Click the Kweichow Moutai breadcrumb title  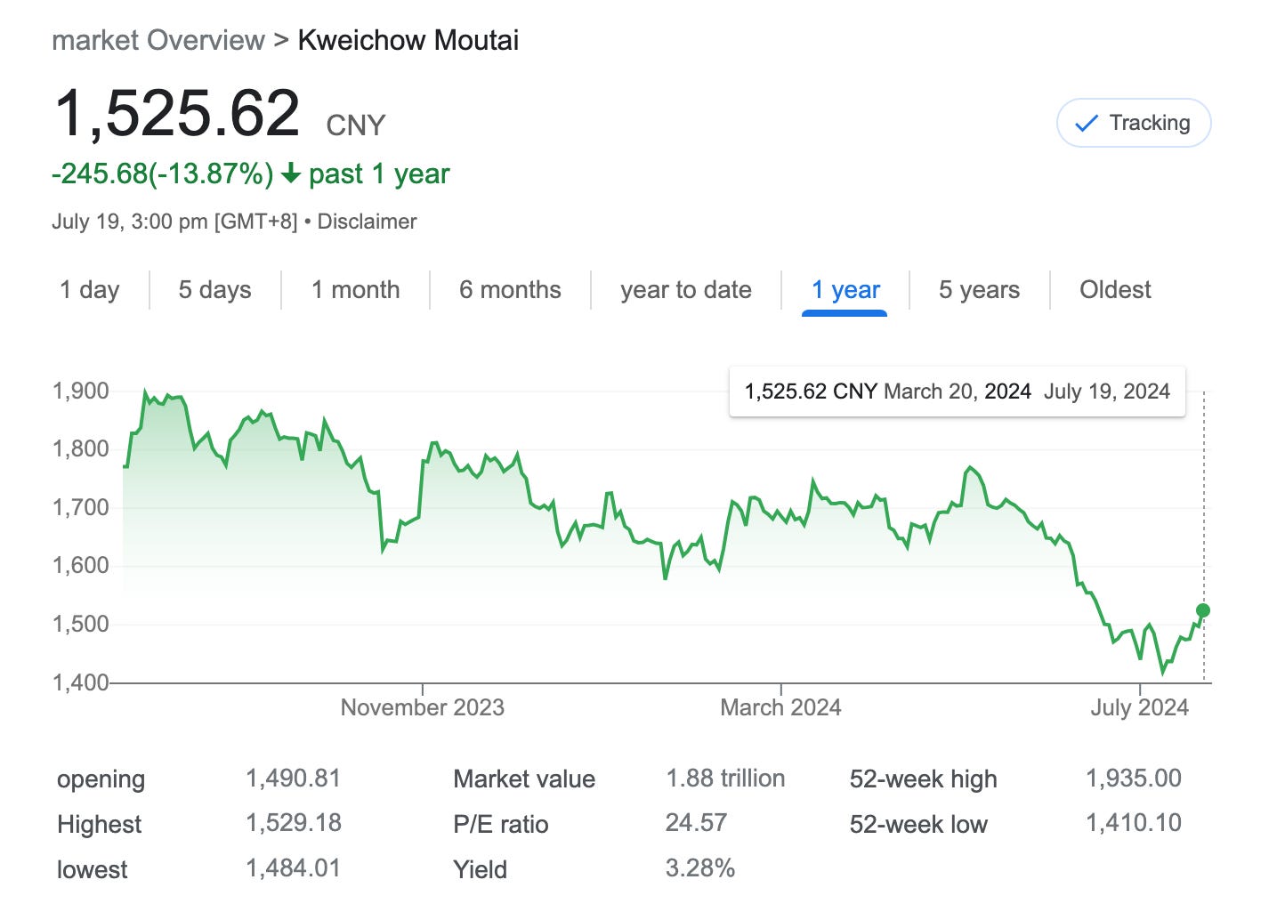tap(408, 40)
